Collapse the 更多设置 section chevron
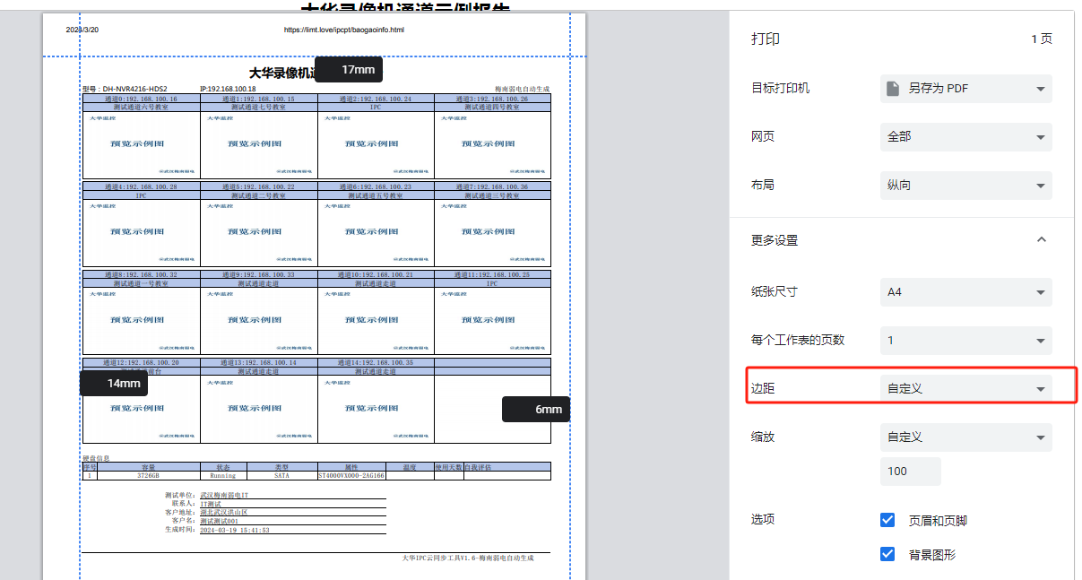This screenshot has height=580, width=1082. [1041, 239]
